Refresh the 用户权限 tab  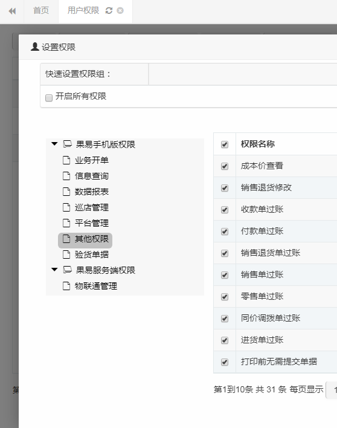pos(109,11)
